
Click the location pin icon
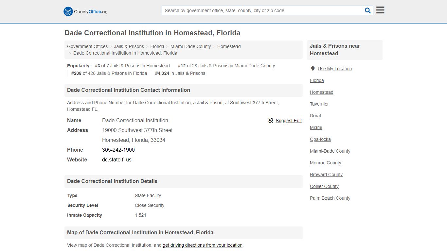click(313, 69)
